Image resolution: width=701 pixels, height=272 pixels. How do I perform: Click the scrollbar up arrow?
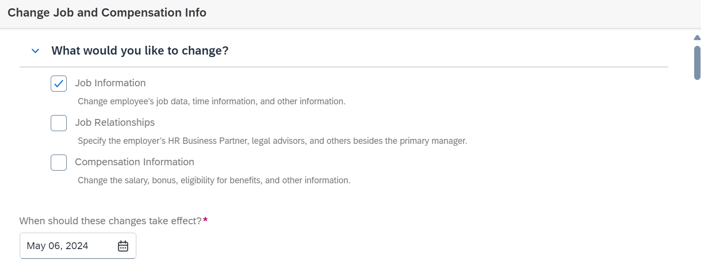pyautogui.click(x=697, y=38)
